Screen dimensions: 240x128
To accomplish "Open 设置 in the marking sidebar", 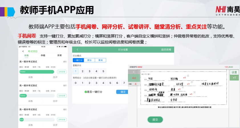I will pos(234,72).
